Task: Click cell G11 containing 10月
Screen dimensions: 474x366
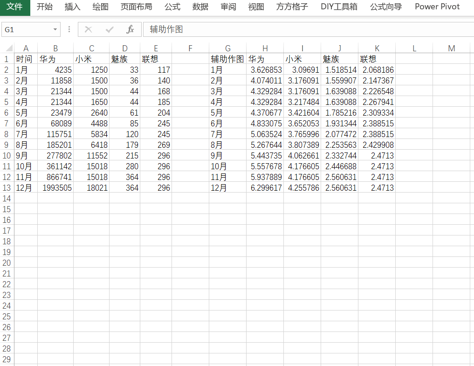Action: 227,166
